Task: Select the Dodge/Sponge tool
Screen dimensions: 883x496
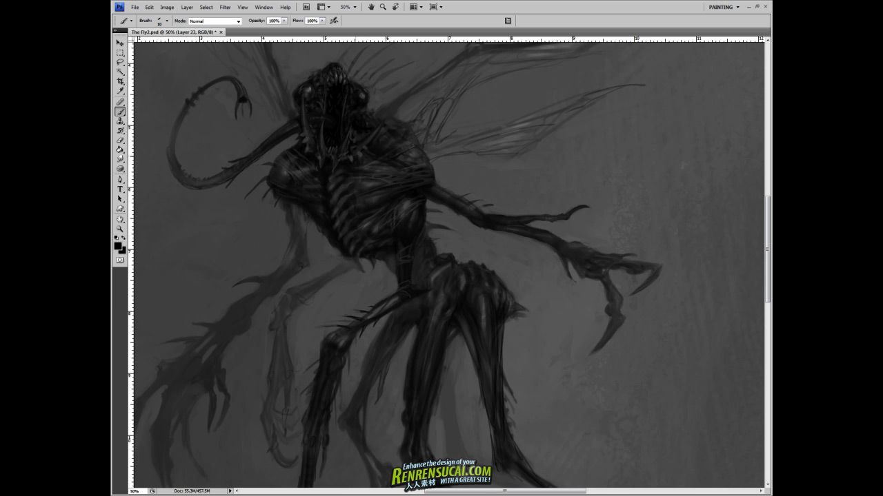Action: tap(120, 169)
